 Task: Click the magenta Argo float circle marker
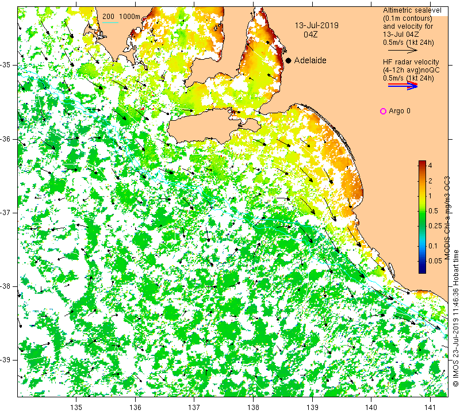click(383, 111)
